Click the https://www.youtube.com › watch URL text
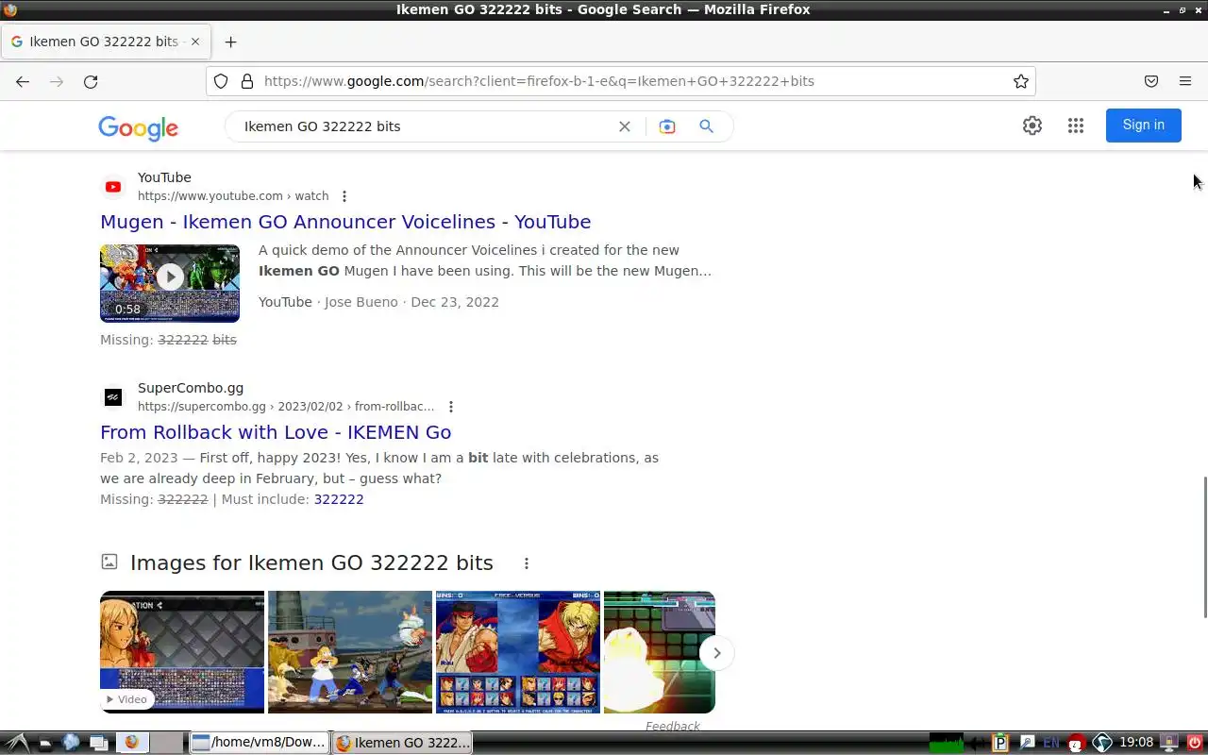Screen dimensions: 1208x755 tap(233, 196)
